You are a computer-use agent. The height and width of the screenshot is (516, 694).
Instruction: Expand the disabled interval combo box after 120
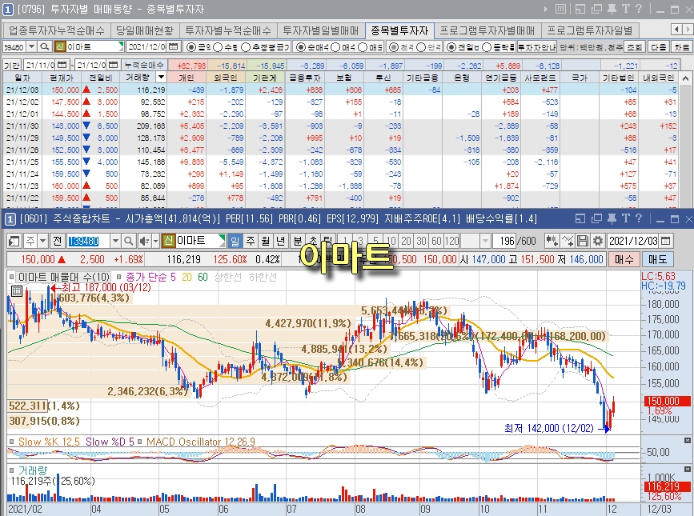point(486,241)
